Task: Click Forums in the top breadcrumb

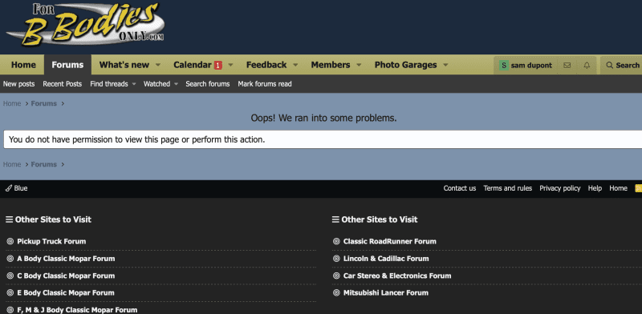Action: tap(44, 103)
